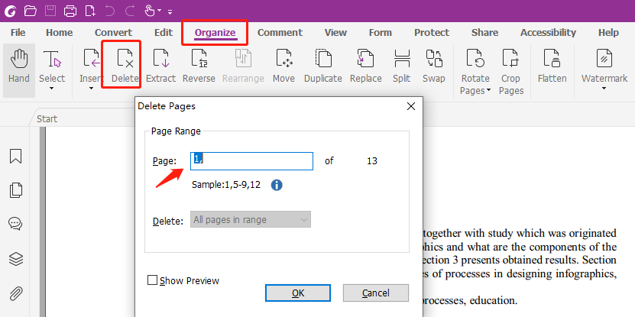Switch to the Organize tab

tap(214, 33)
